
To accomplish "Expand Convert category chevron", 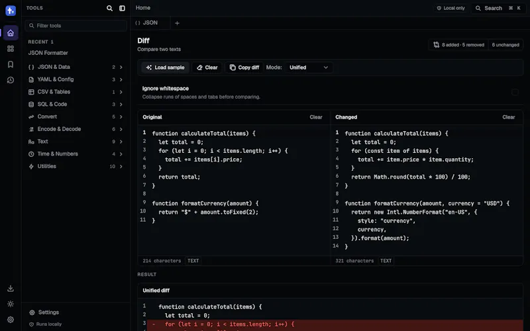I will [121, 117].
